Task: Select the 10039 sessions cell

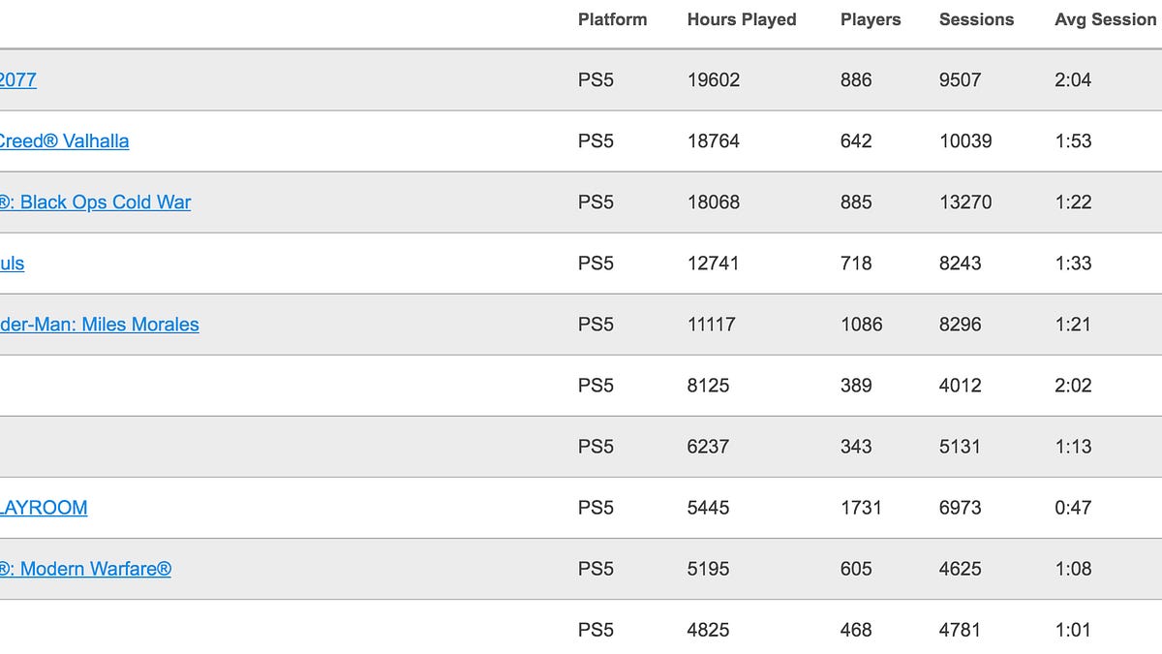Action: pyautogui.click(x=965, y=141)
